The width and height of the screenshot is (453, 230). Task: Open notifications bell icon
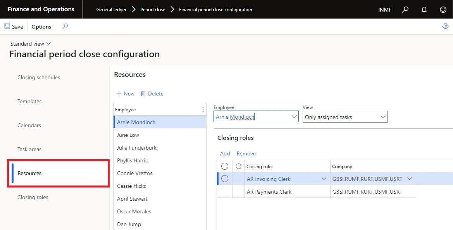point(424,10)
